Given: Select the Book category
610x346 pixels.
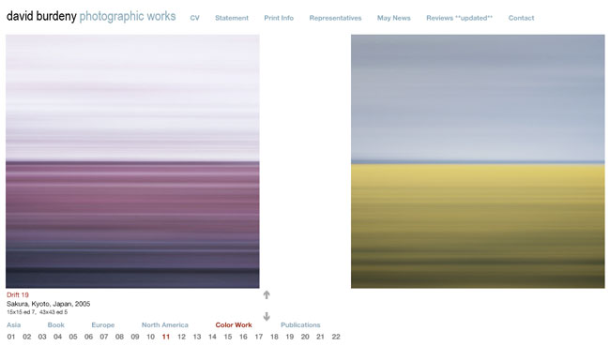Looking at the screenshot, I should tap(55, 325).
